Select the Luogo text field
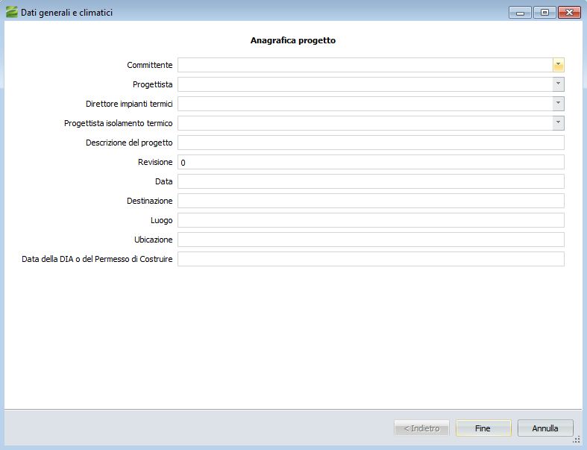This screenshot has width=587, height=450. (371, 220)
